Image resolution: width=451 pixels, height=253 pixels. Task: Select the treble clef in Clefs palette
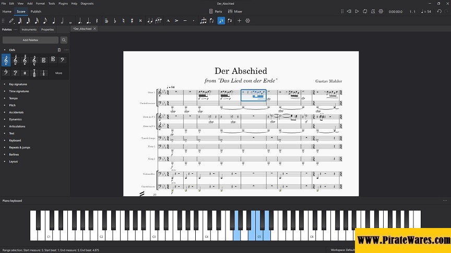6,60
